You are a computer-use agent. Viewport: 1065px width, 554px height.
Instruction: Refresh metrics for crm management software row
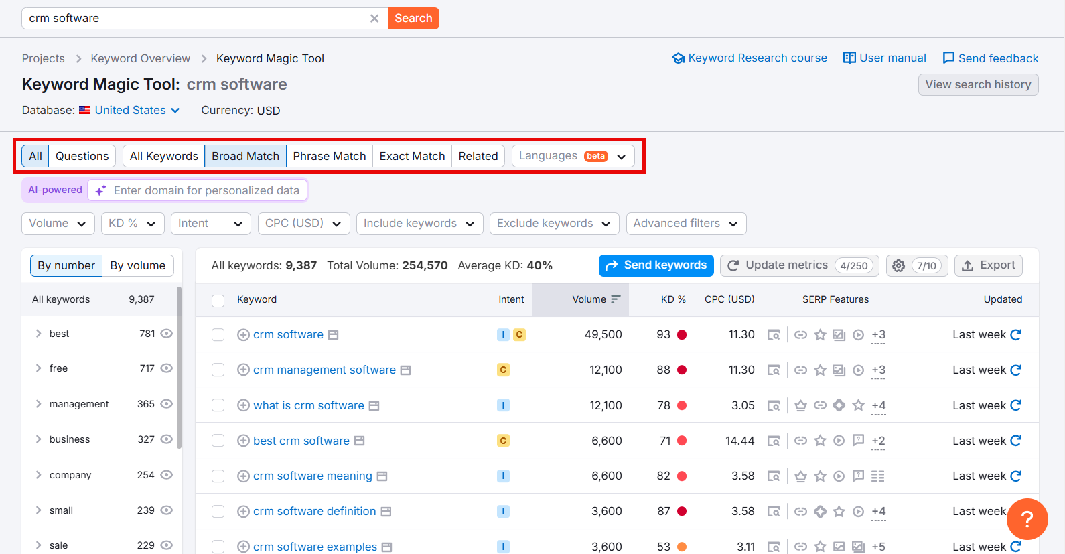(x=1016, y=370)
